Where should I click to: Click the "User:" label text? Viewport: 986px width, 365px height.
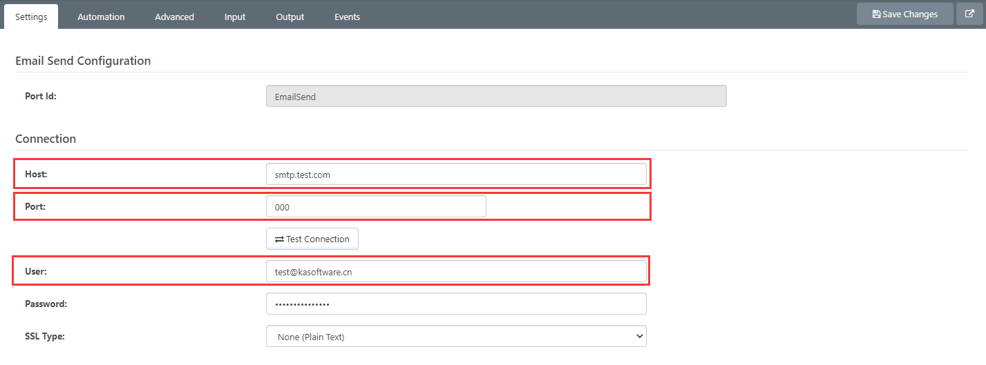pos(36,272)
